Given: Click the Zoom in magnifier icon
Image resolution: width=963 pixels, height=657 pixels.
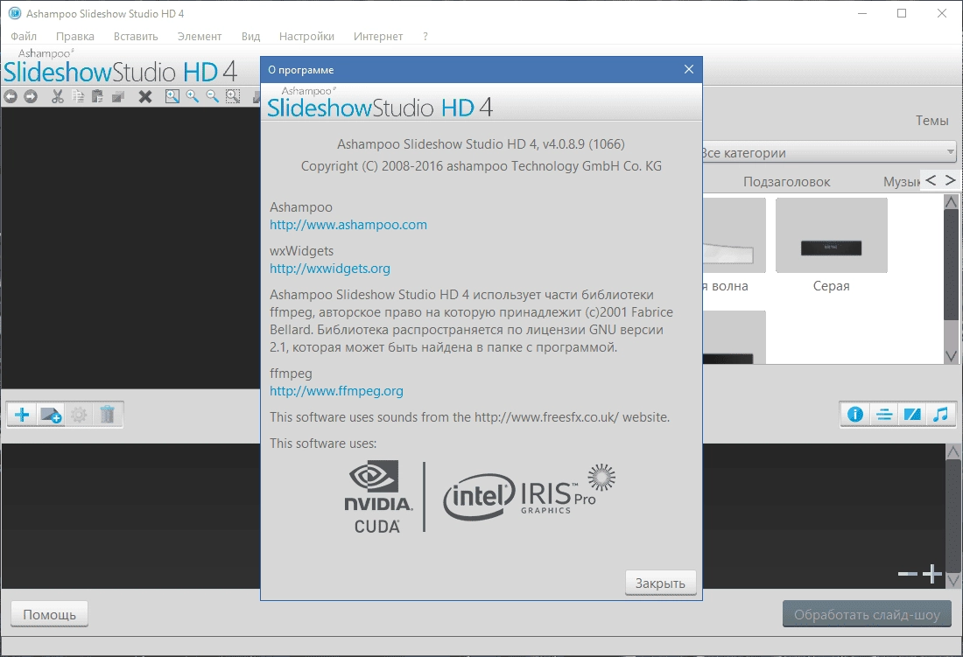Looking at the screenshot, I should click(193, 96).
